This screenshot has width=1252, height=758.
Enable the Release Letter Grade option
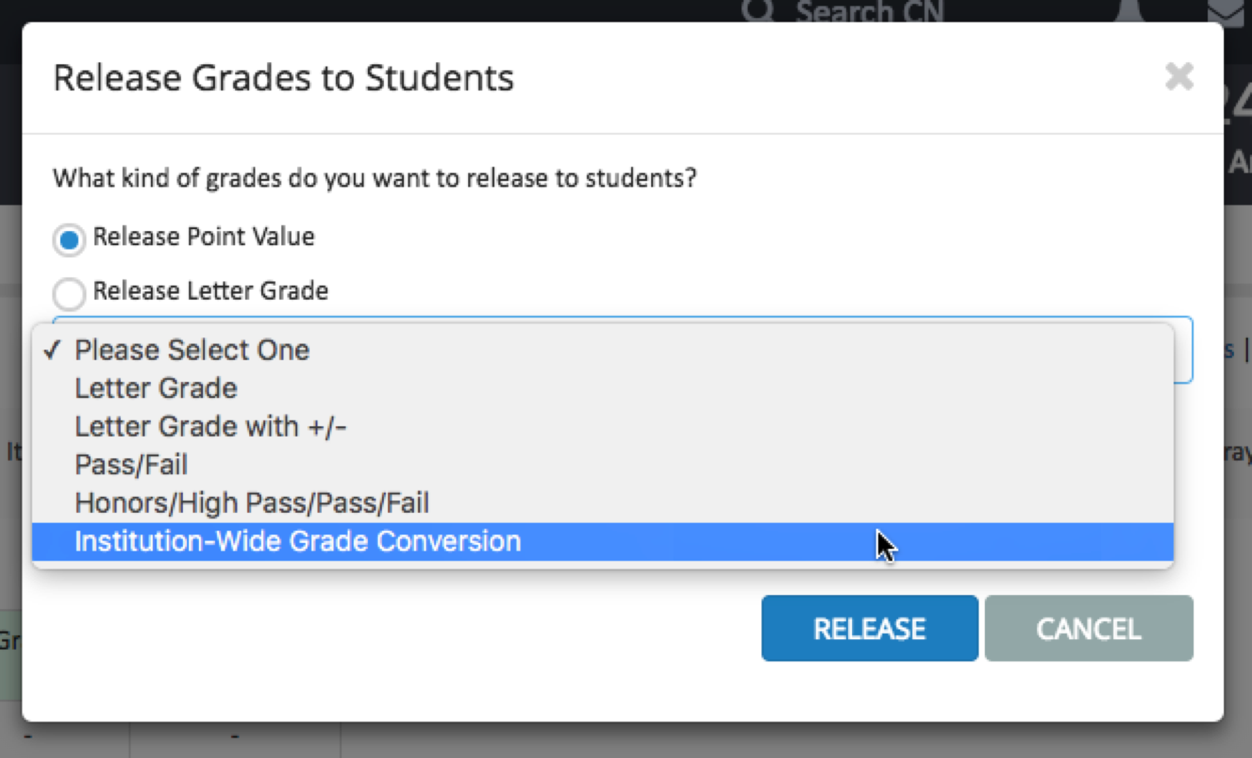(69, 295)
